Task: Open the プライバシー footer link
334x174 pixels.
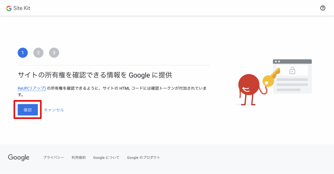Action: point(53,158)
